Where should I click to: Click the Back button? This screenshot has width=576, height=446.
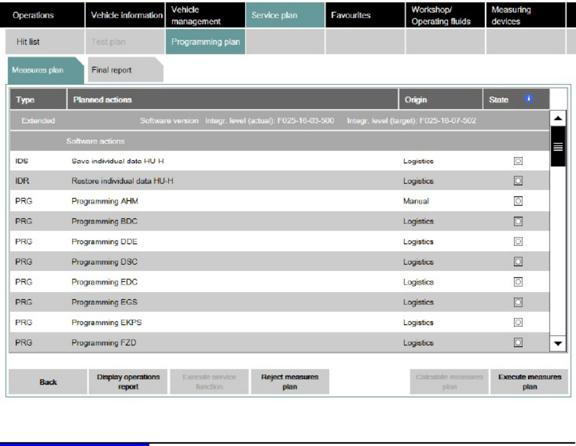(48, 382)
